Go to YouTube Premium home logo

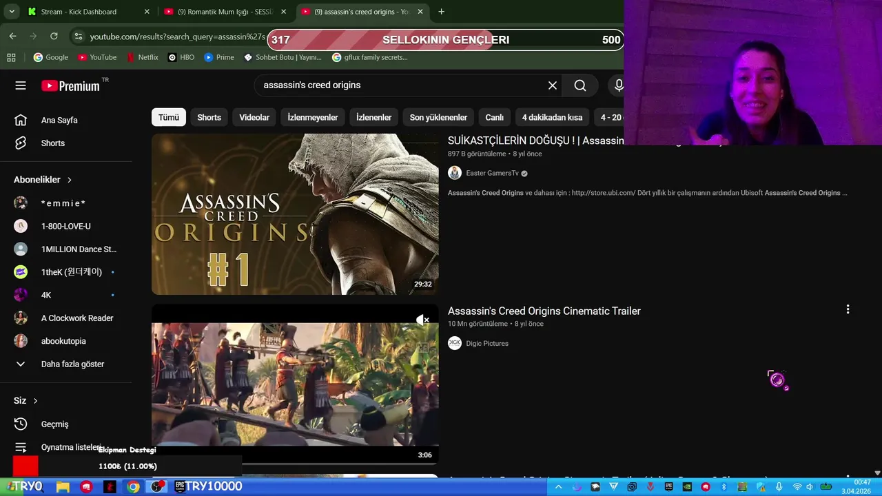(x=71, y=85)
